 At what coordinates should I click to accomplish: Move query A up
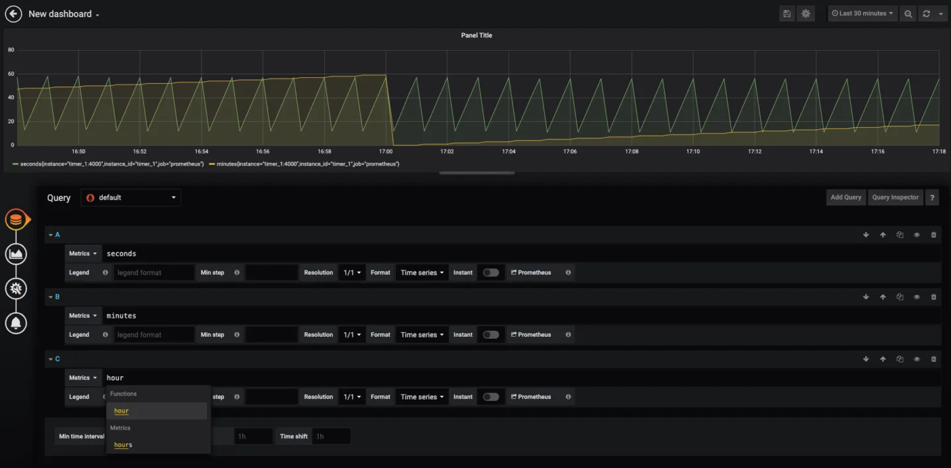point(883,235)
